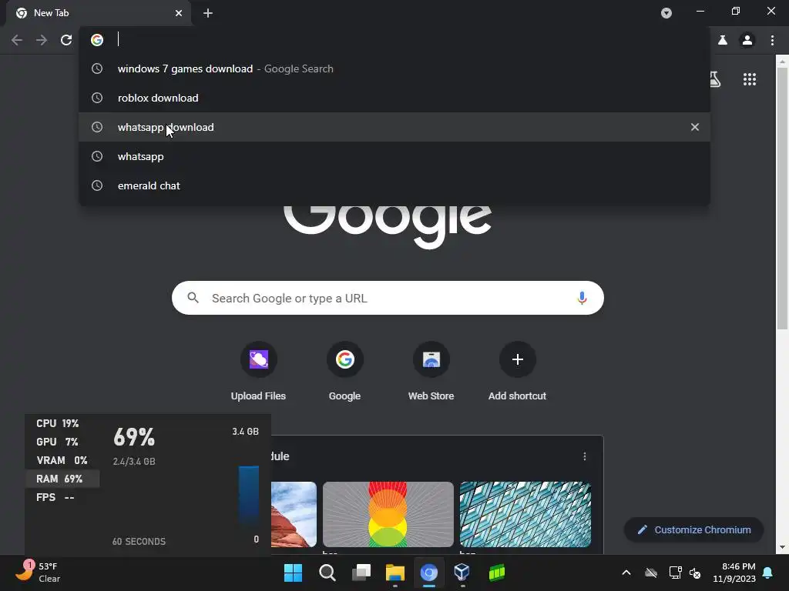This screenshot has height=591, width=789.
Task: Open the Google apps grid
Action: pos(750,79)
